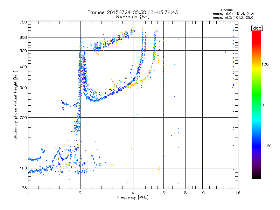Click the x-axis tick label '4'
The height and width of the screenshot is (210, 280).
[133, 193]
